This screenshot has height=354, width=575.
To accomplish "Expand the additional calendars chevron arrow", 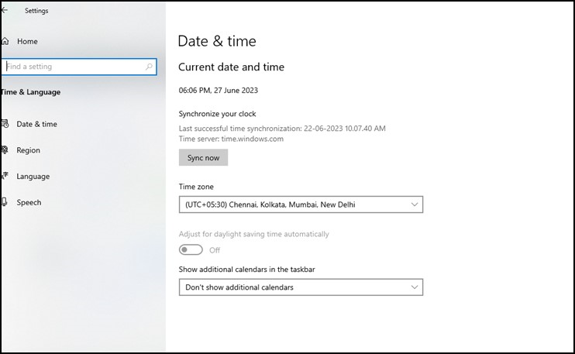I will 415,287.
